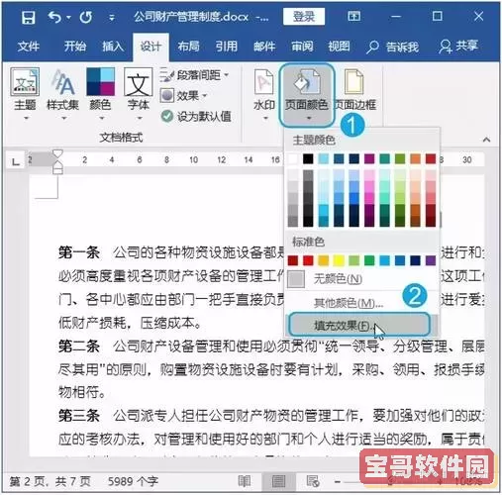502x495 pixels.
Task: Click the 告诉我 search box
Action: coord(392,47)
